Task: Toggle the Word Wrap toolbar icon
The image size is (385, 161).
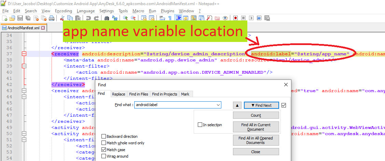Action: click(x=162, y=18)
